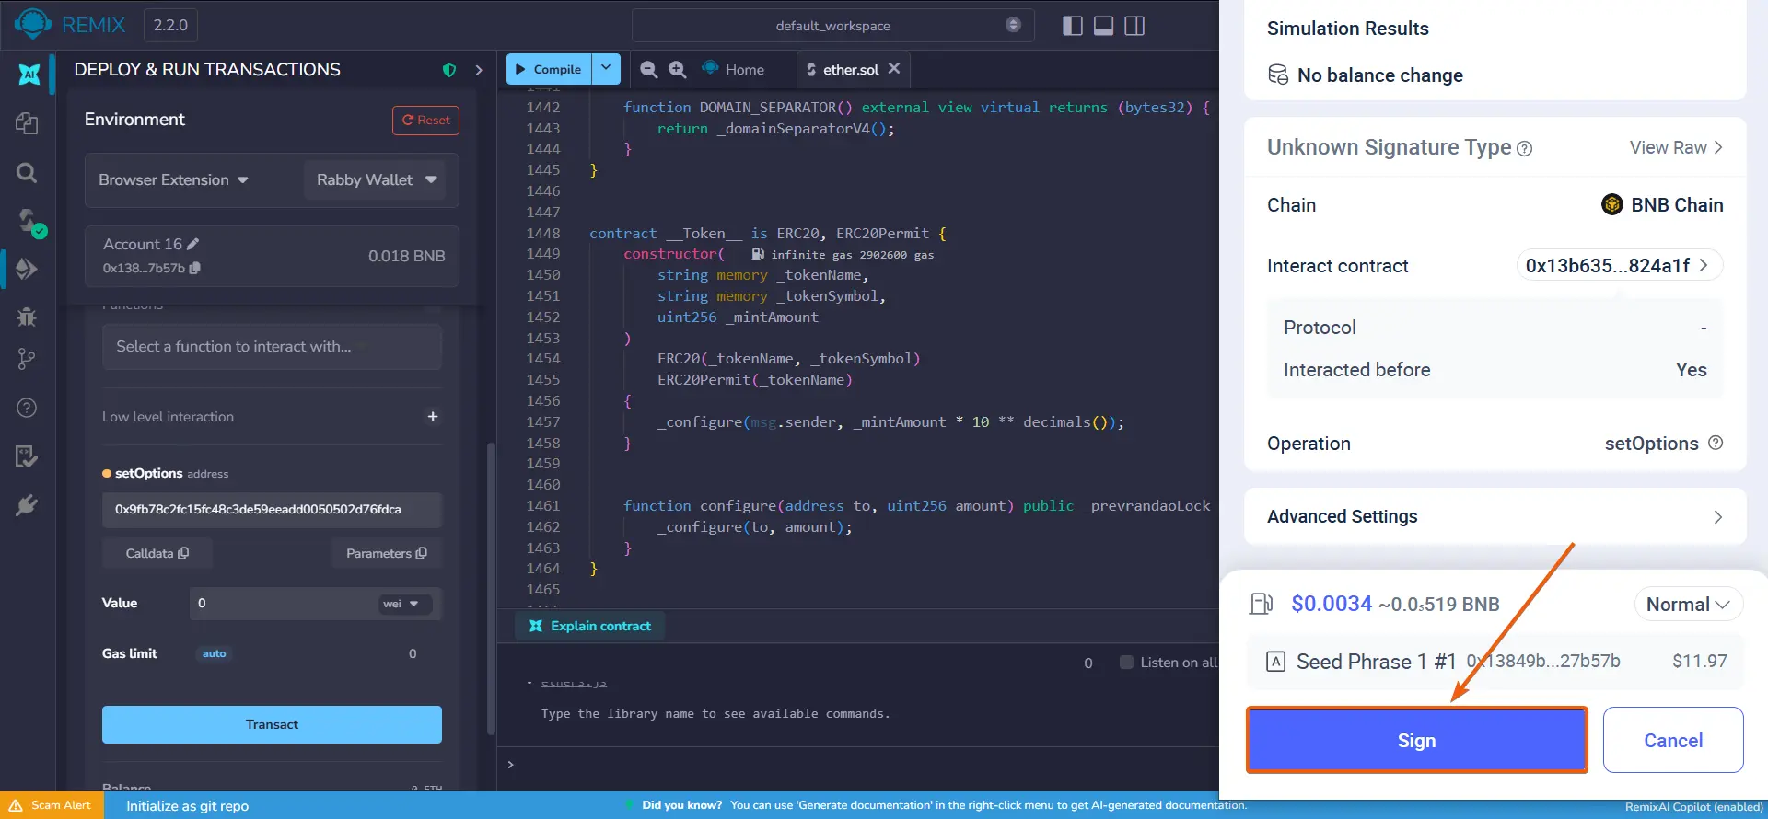Screen dimensions: 1768x819
Task: Open the Compile options dropdown arrow
Action: tap(606, 68)
